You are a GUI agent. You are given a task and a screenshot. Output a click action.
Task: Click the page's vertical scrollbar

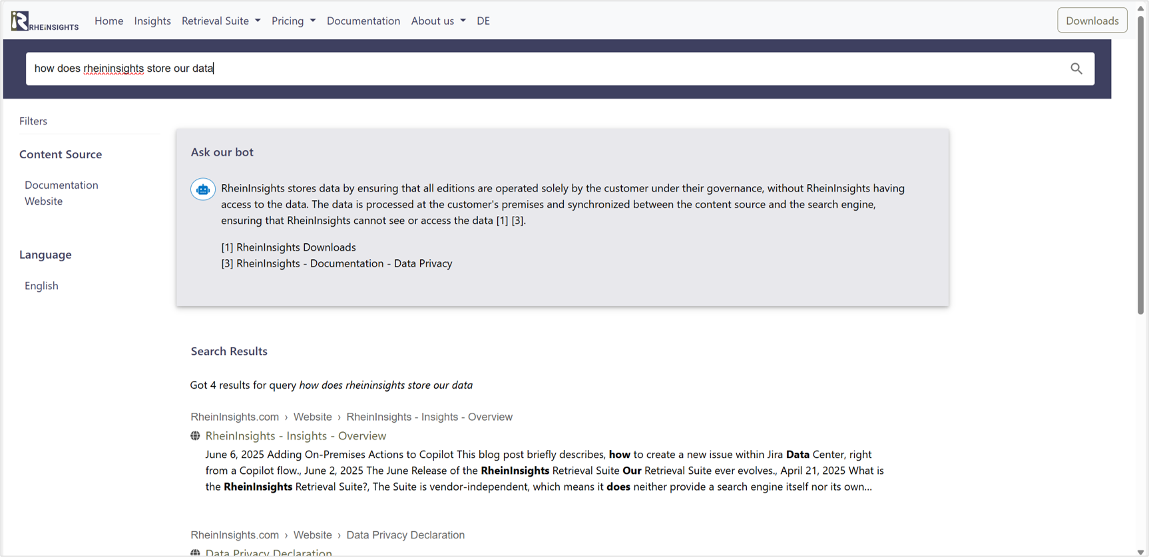[x=1140, y=166]
